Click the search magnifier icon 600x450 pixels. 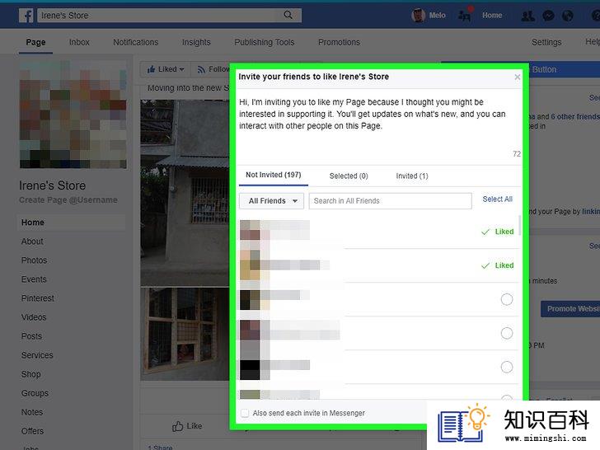(x=288, y=15)
